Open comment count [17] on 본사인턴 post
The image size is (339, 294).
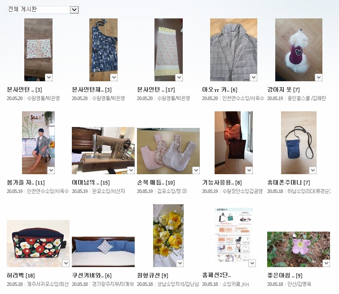(x=170, y=90)
